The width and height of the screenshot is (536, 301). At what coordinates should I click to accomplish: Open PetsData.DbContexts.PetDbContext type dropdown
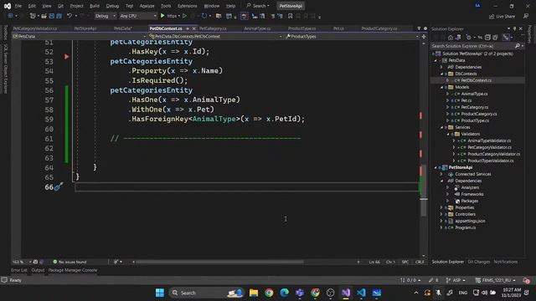pos(215,36)
